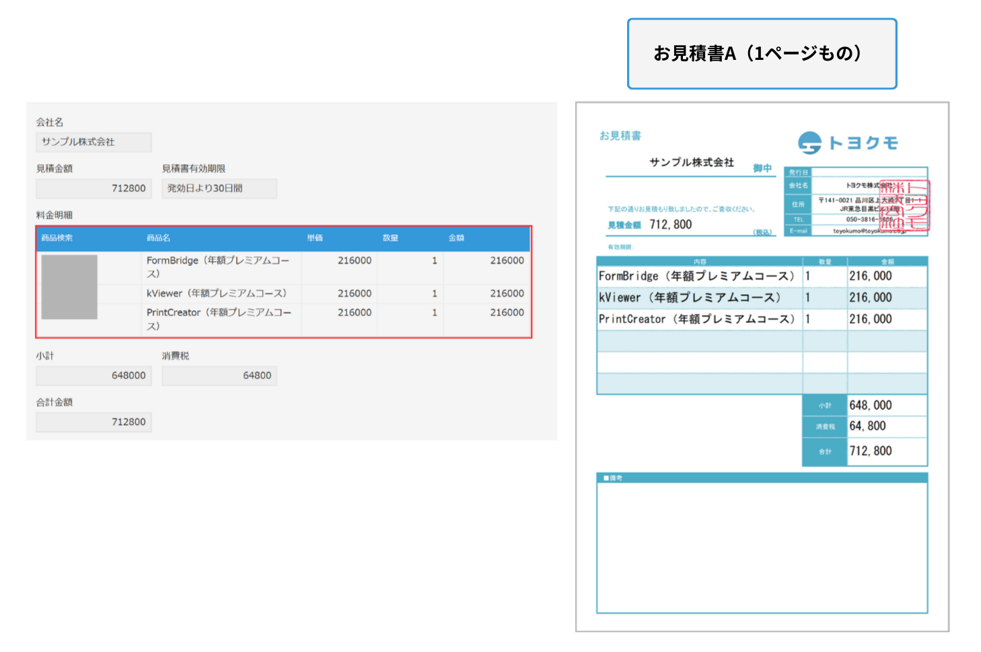This screenshot has width=981, height=652.
Task: Click the 見積書有効期限 field
Action: click(219, 188)
